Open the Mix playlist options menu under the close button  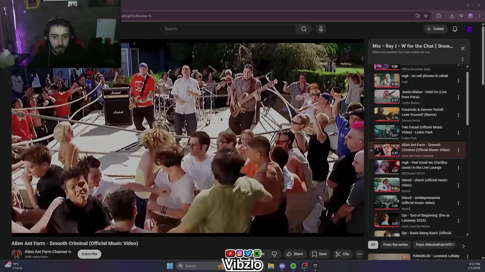[463, 59]
